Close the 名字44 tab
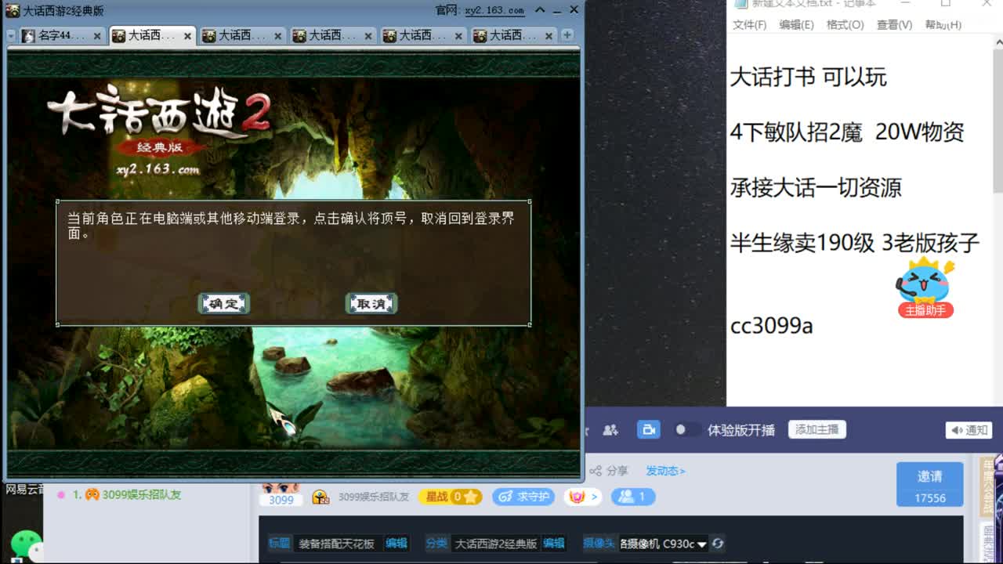 tap(97, 35)
